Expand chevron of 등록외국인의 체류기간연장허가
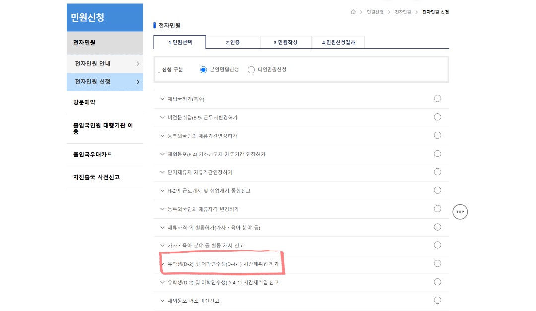The height and width of the screenshot is (311, 536). (x=162, y=136)
